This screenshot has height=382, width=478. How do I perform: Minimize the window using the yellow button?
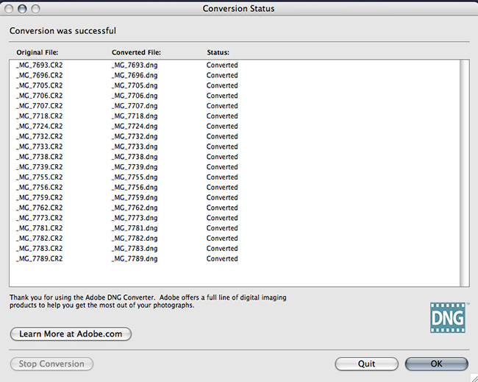[x=23, y=9]
